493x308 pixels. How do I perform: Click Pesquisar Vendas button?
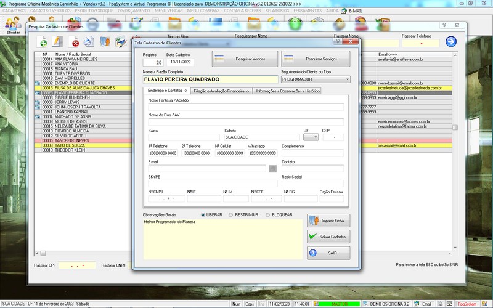click(245, 59)
